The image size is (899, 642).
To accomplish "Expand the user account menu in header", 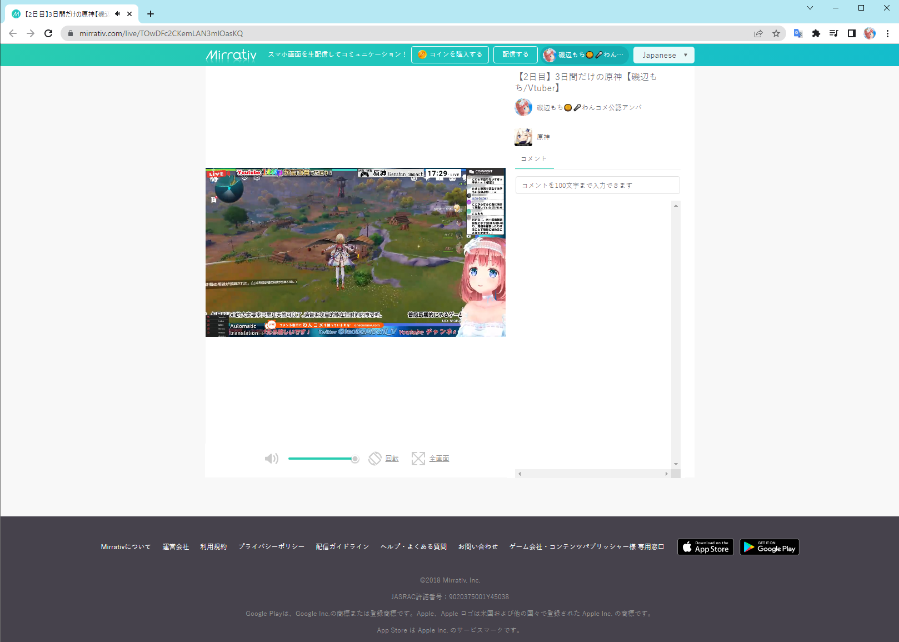I will tap(585, 55).
